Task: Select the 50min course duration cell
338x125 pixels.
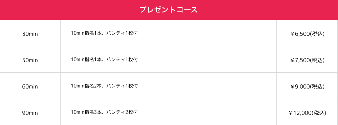Action: [x=30, y=59]
